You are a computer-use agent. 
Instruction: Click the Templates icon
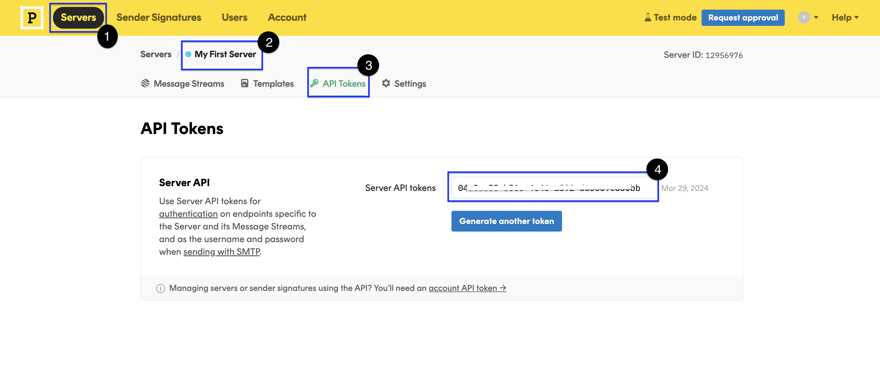click(x=245, y=83)
